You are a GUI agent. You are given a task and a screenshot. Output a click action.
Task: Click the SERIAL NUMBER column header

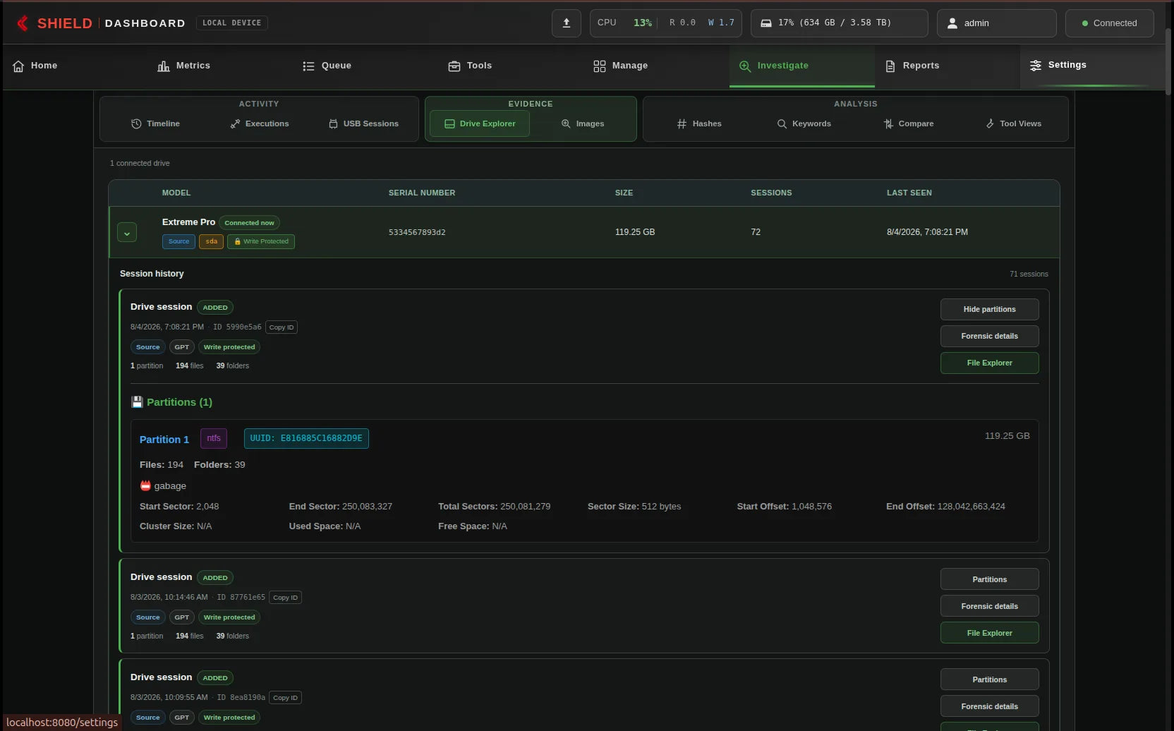tap(422, 193)
